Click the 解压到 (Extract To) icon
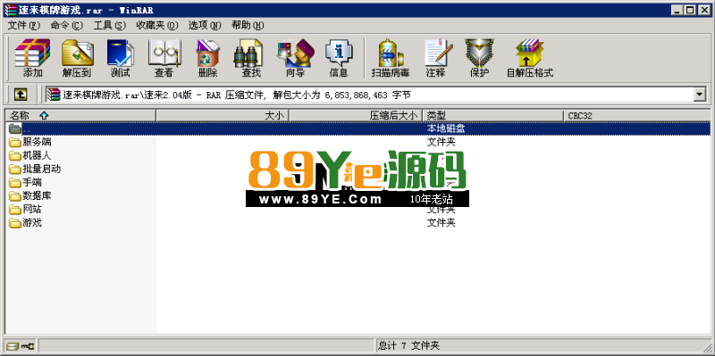 tap(77, 58)
